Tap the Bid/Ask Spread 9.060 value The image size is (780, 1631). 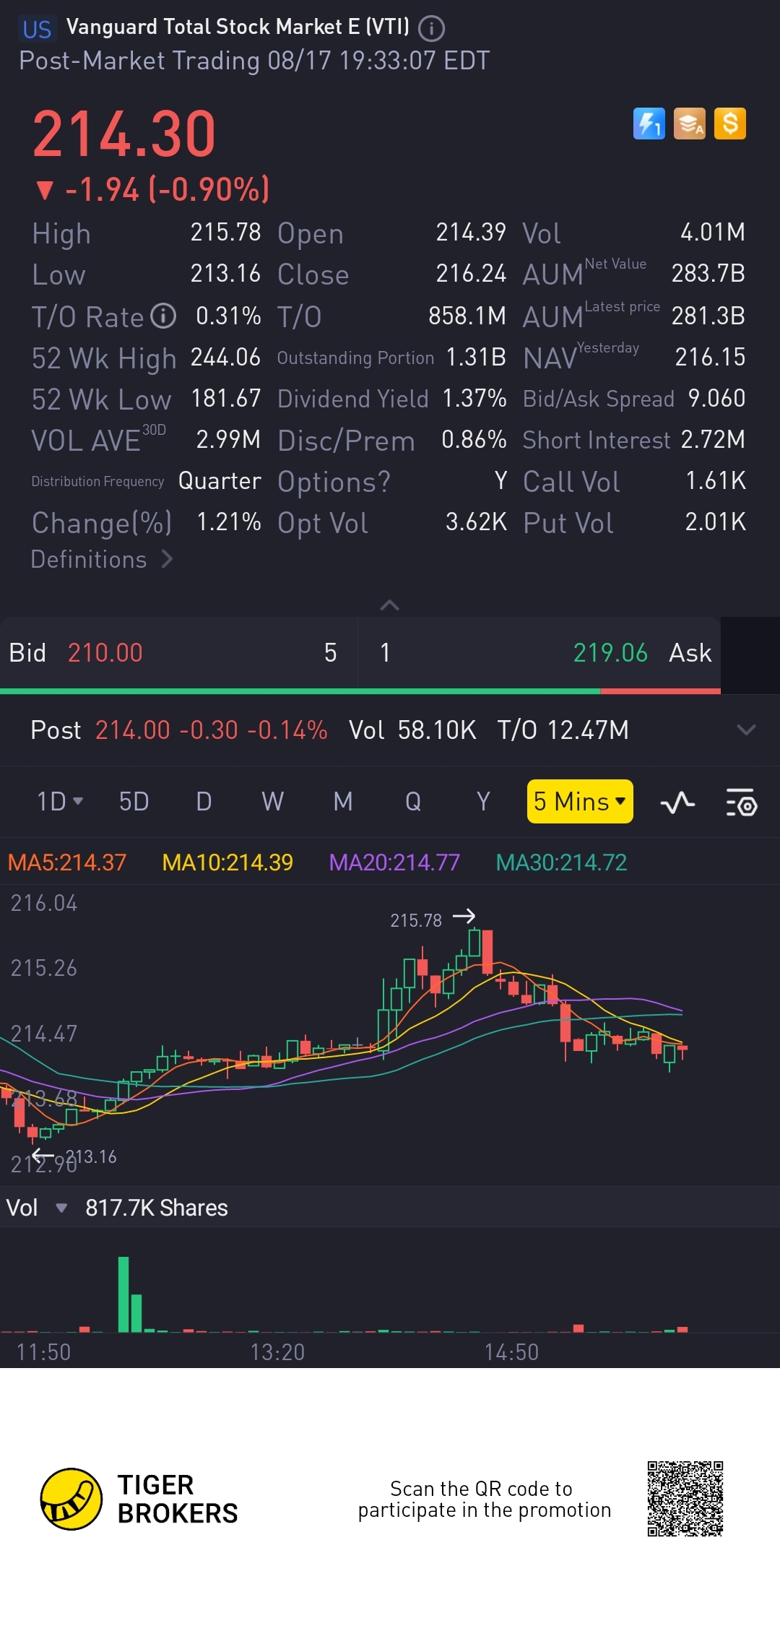pyautogui.click(x=716, y=398)
